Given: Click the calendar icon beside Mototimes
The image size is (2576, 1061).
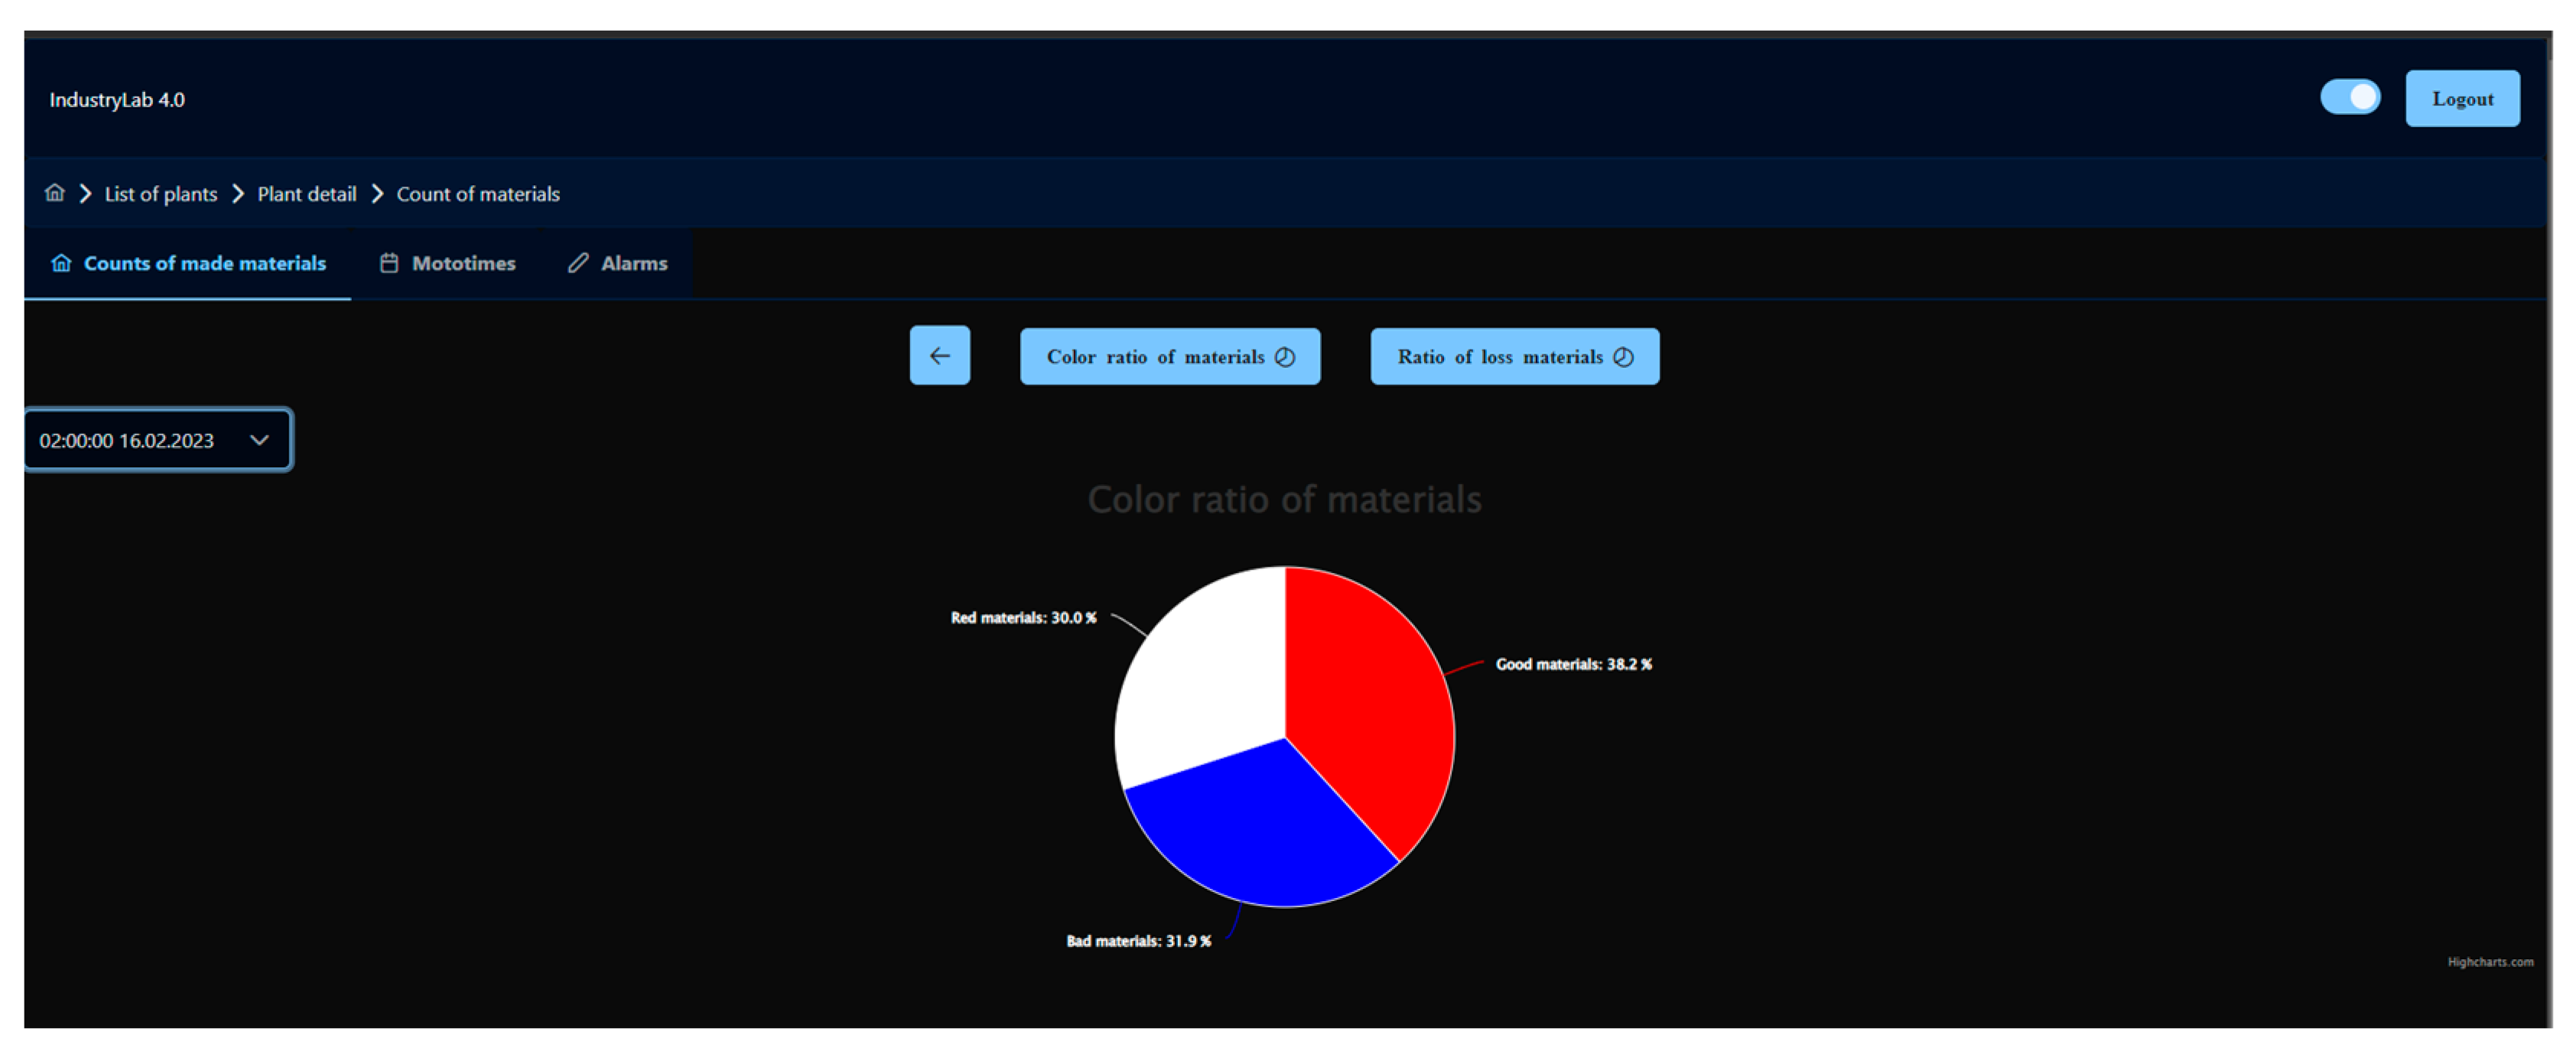Looking at the screenshot, I should pyautogui.click(x=389, y=263).
